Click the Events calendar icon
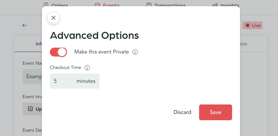Viewport: 278px width, 136px height. [x=97, y=5]
